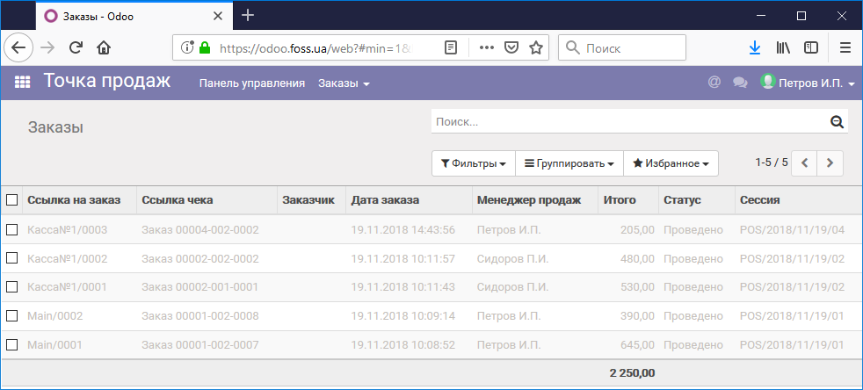Go to next records page
Screen dimensions: 863x390
[x=830, y=162]
